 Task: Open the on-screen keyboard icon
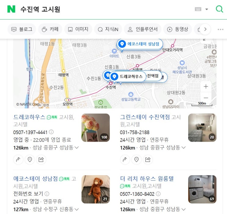tap(198, 9)
